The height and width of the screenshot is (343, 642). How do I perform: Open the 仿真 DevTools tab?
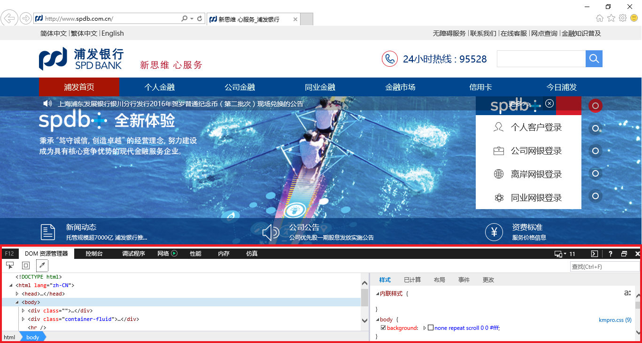(x=252, y=254)
